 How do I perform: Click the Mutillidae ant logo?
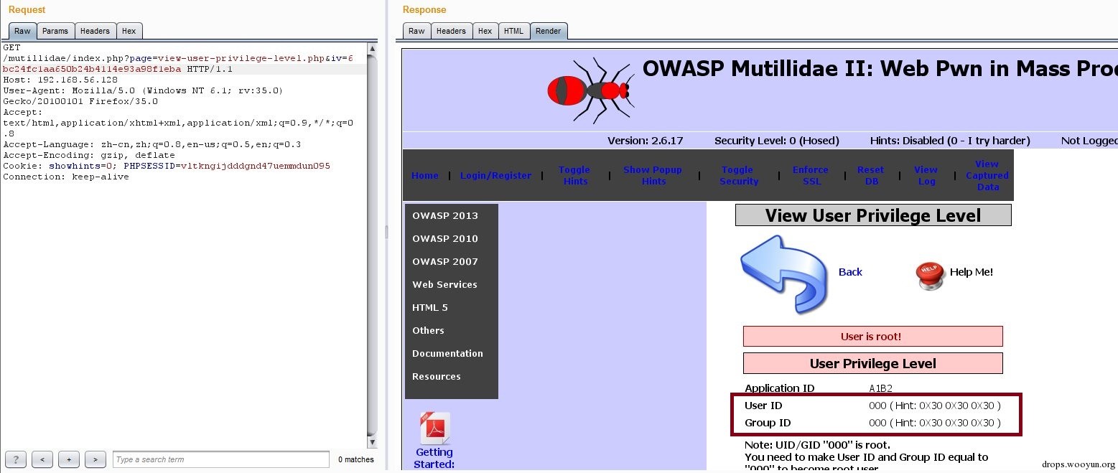(592, 90)
